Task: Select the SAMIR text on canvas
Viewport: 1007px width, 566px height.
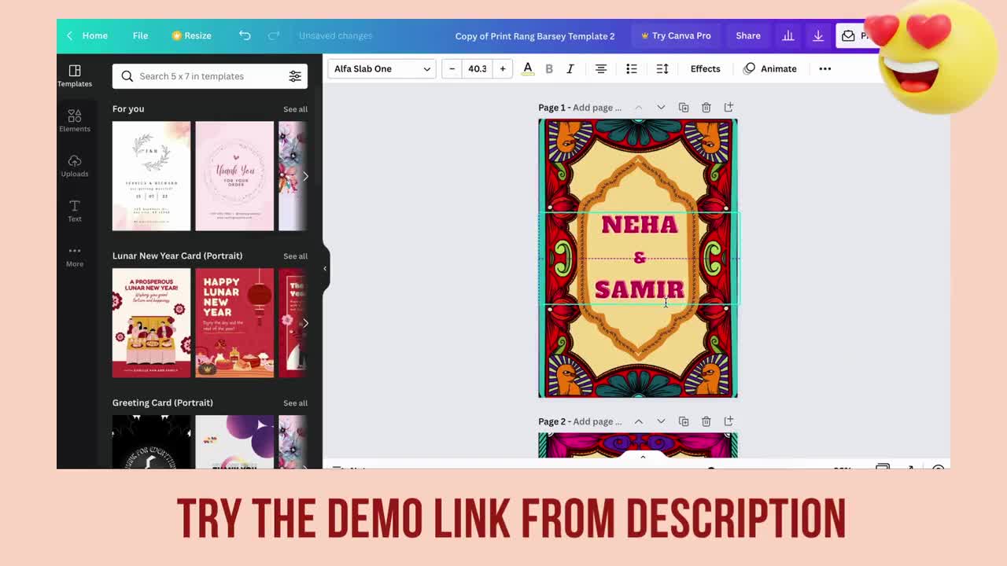Action: [x=640, y=289]
